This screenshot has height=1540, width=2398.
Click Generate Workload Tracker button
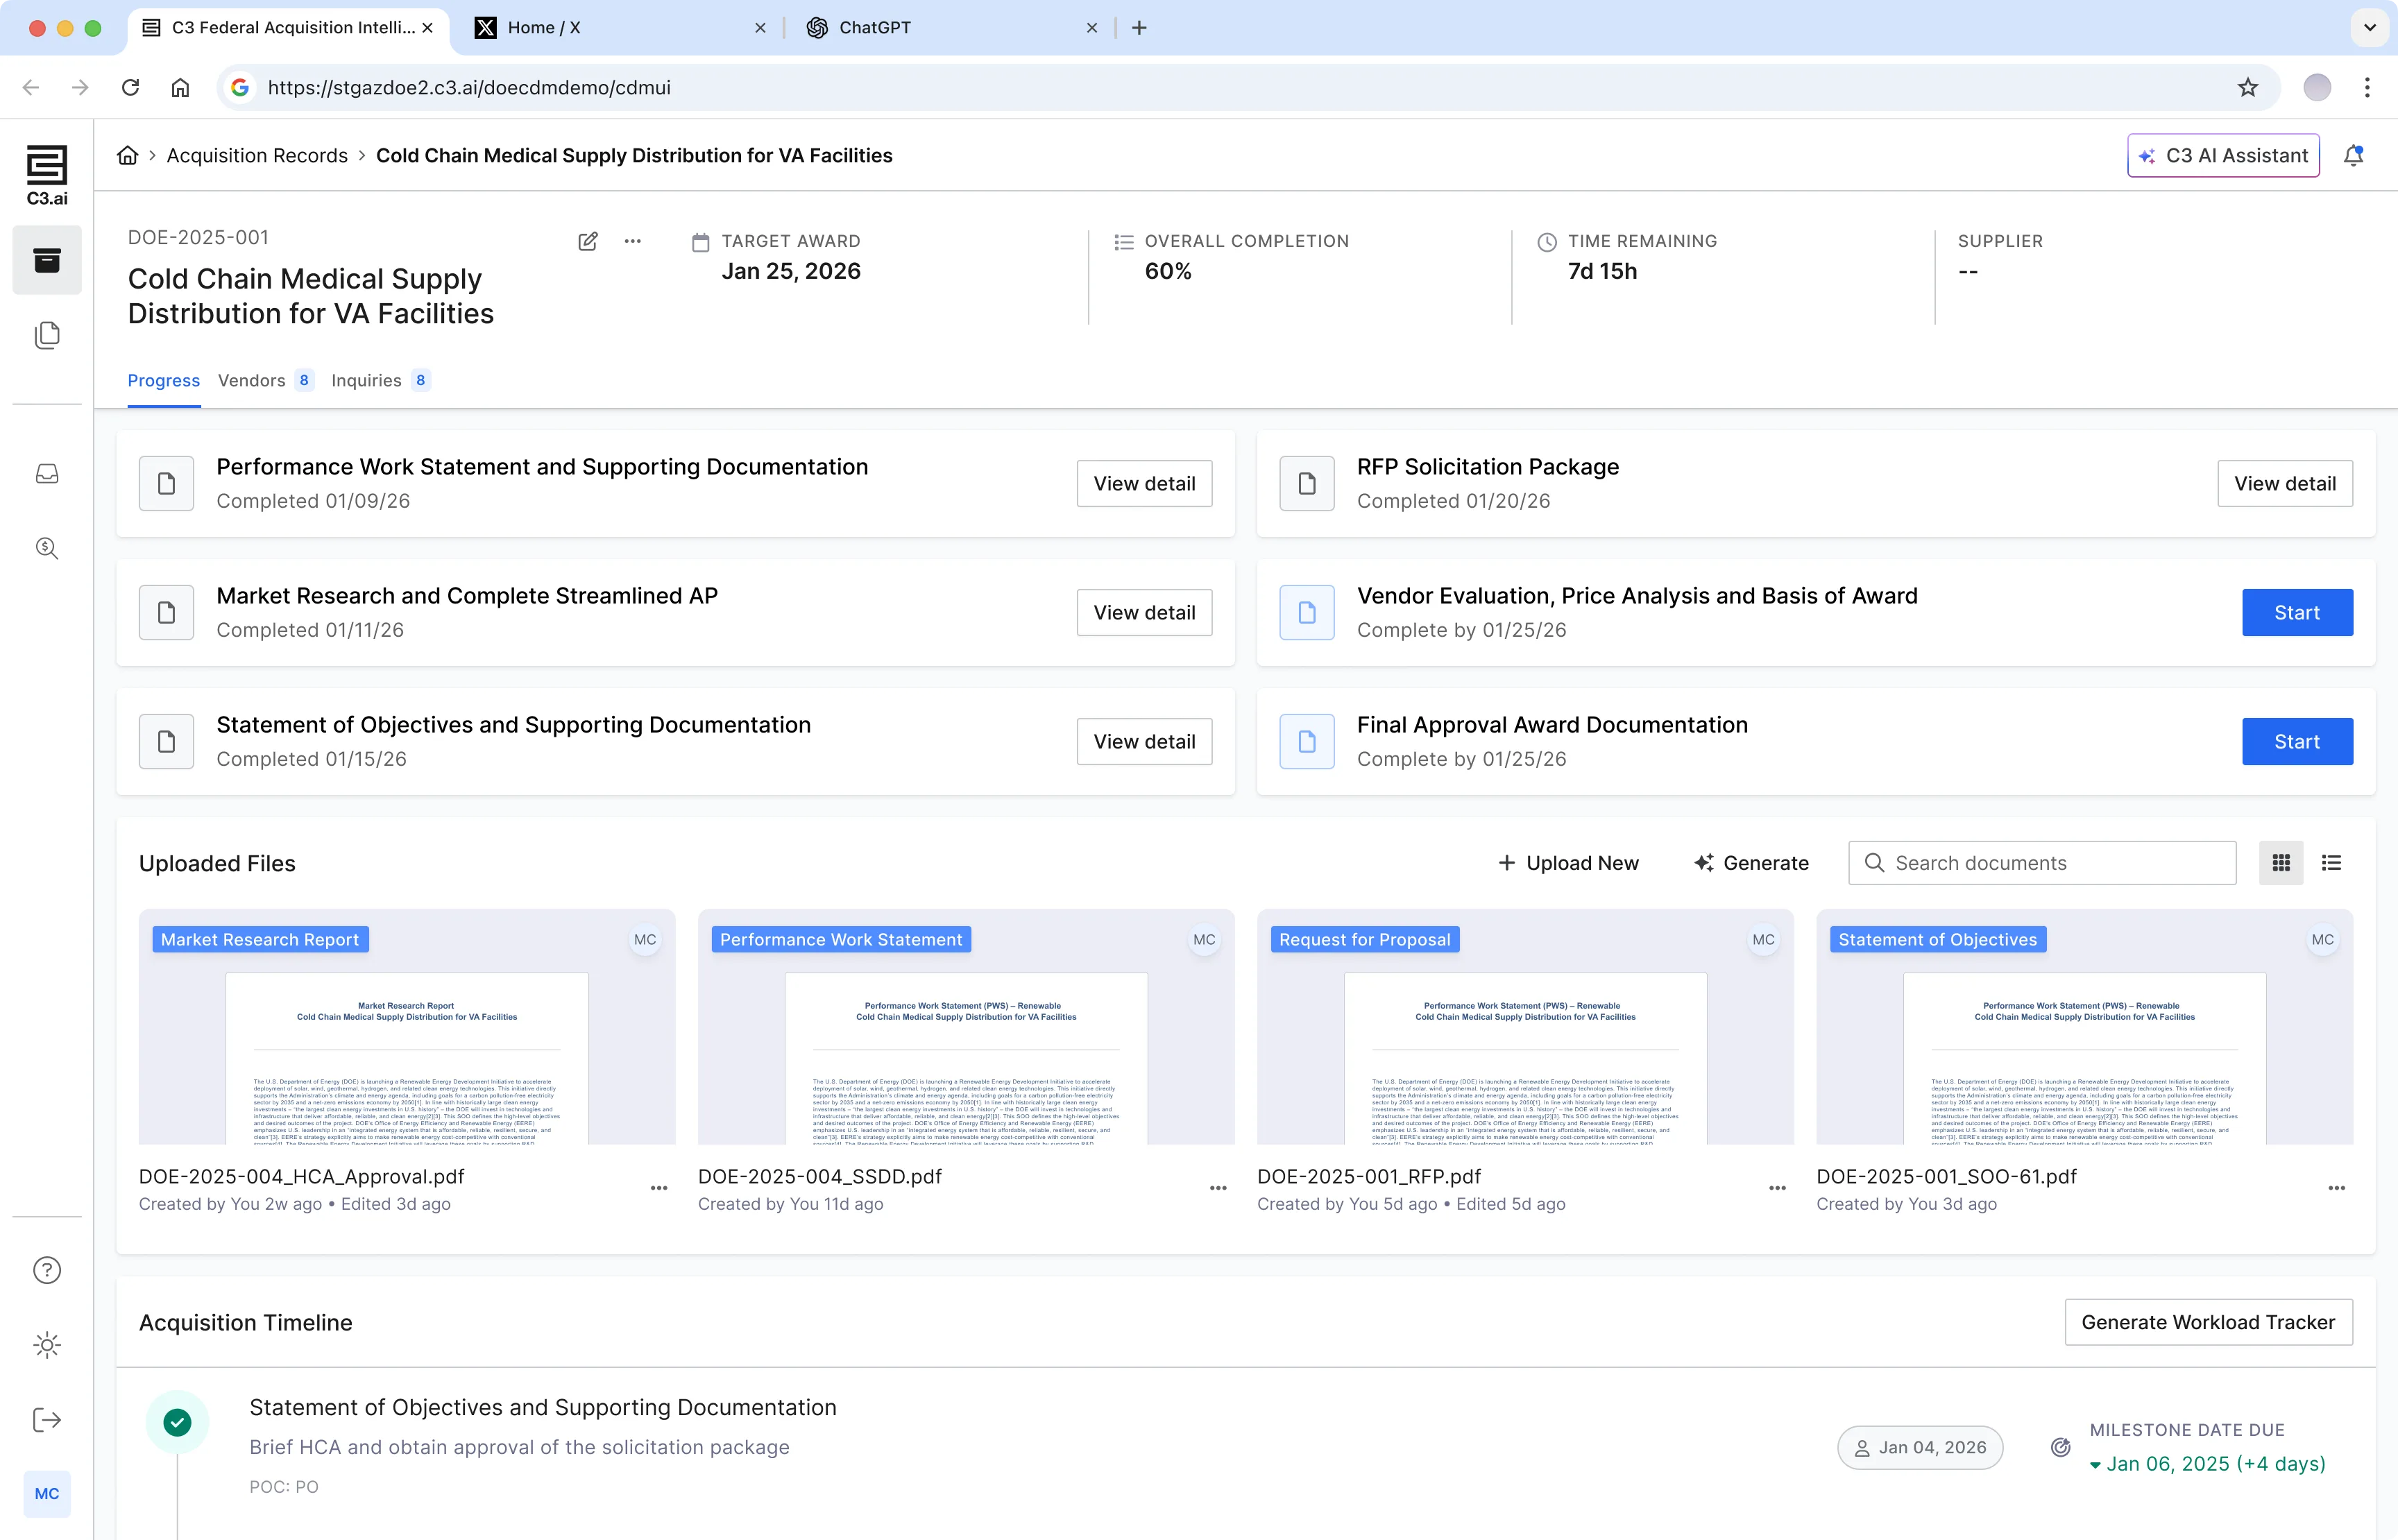click(2208, 1322)
